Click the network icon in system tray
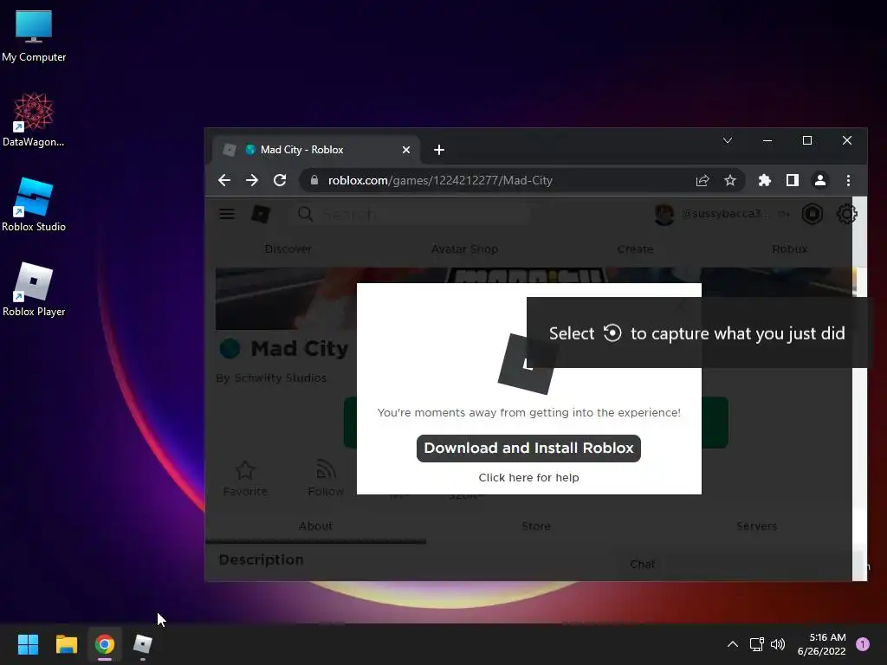The width and height of the screenshot is (887, 665). point(757,644)
